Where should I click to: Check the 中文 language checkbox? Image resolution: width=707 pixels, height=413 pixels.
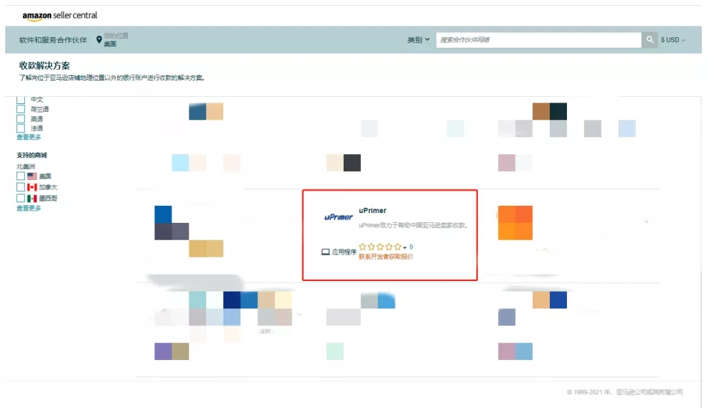21,99
